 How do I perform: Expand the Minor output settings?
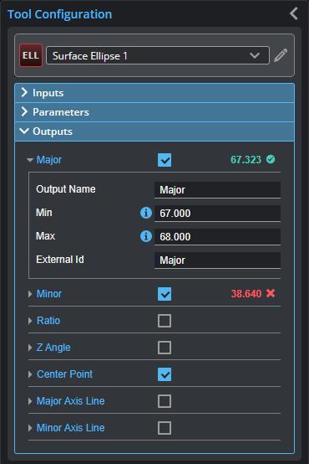pos(30,294)
